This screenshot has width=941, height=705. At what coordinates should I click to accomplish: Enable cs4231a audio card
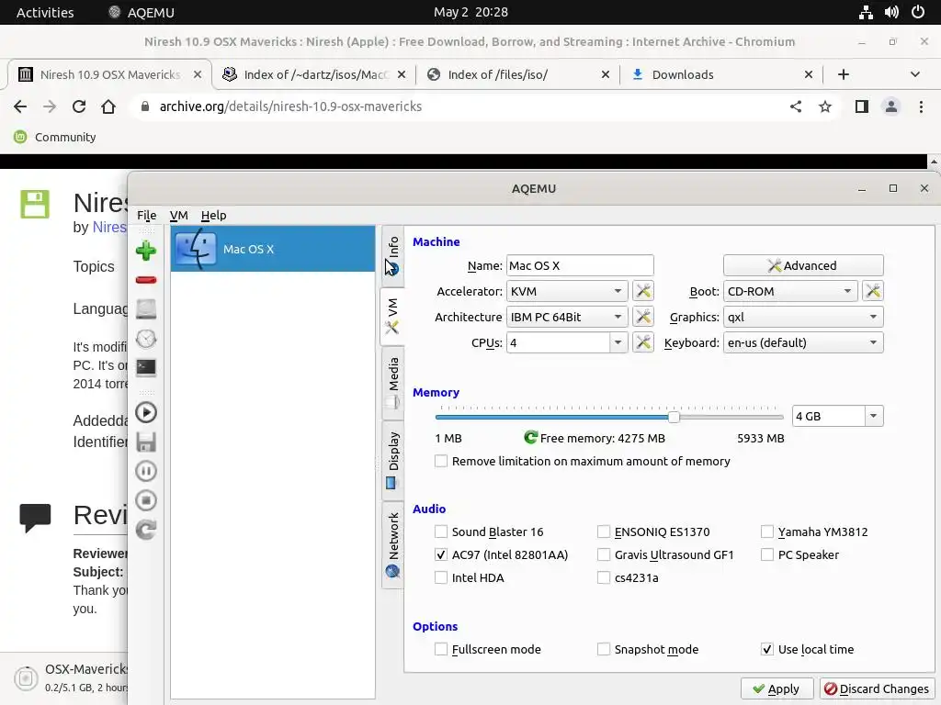pos(604,578)
